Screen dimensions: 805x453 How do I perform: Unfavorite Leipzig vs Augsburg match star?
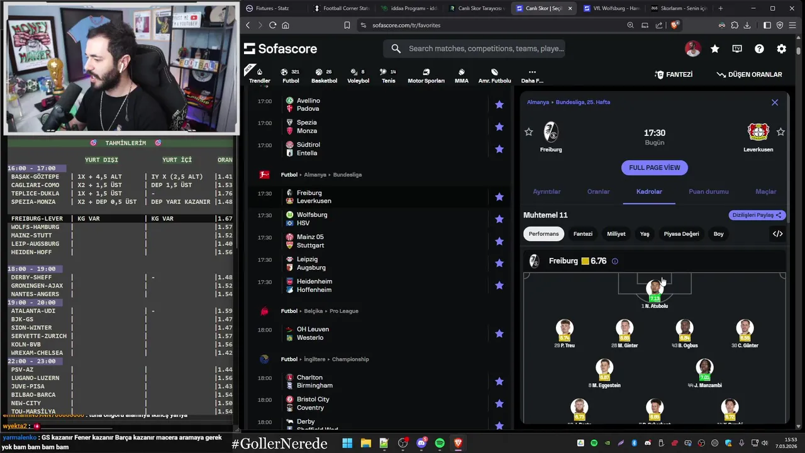(499, 263)
